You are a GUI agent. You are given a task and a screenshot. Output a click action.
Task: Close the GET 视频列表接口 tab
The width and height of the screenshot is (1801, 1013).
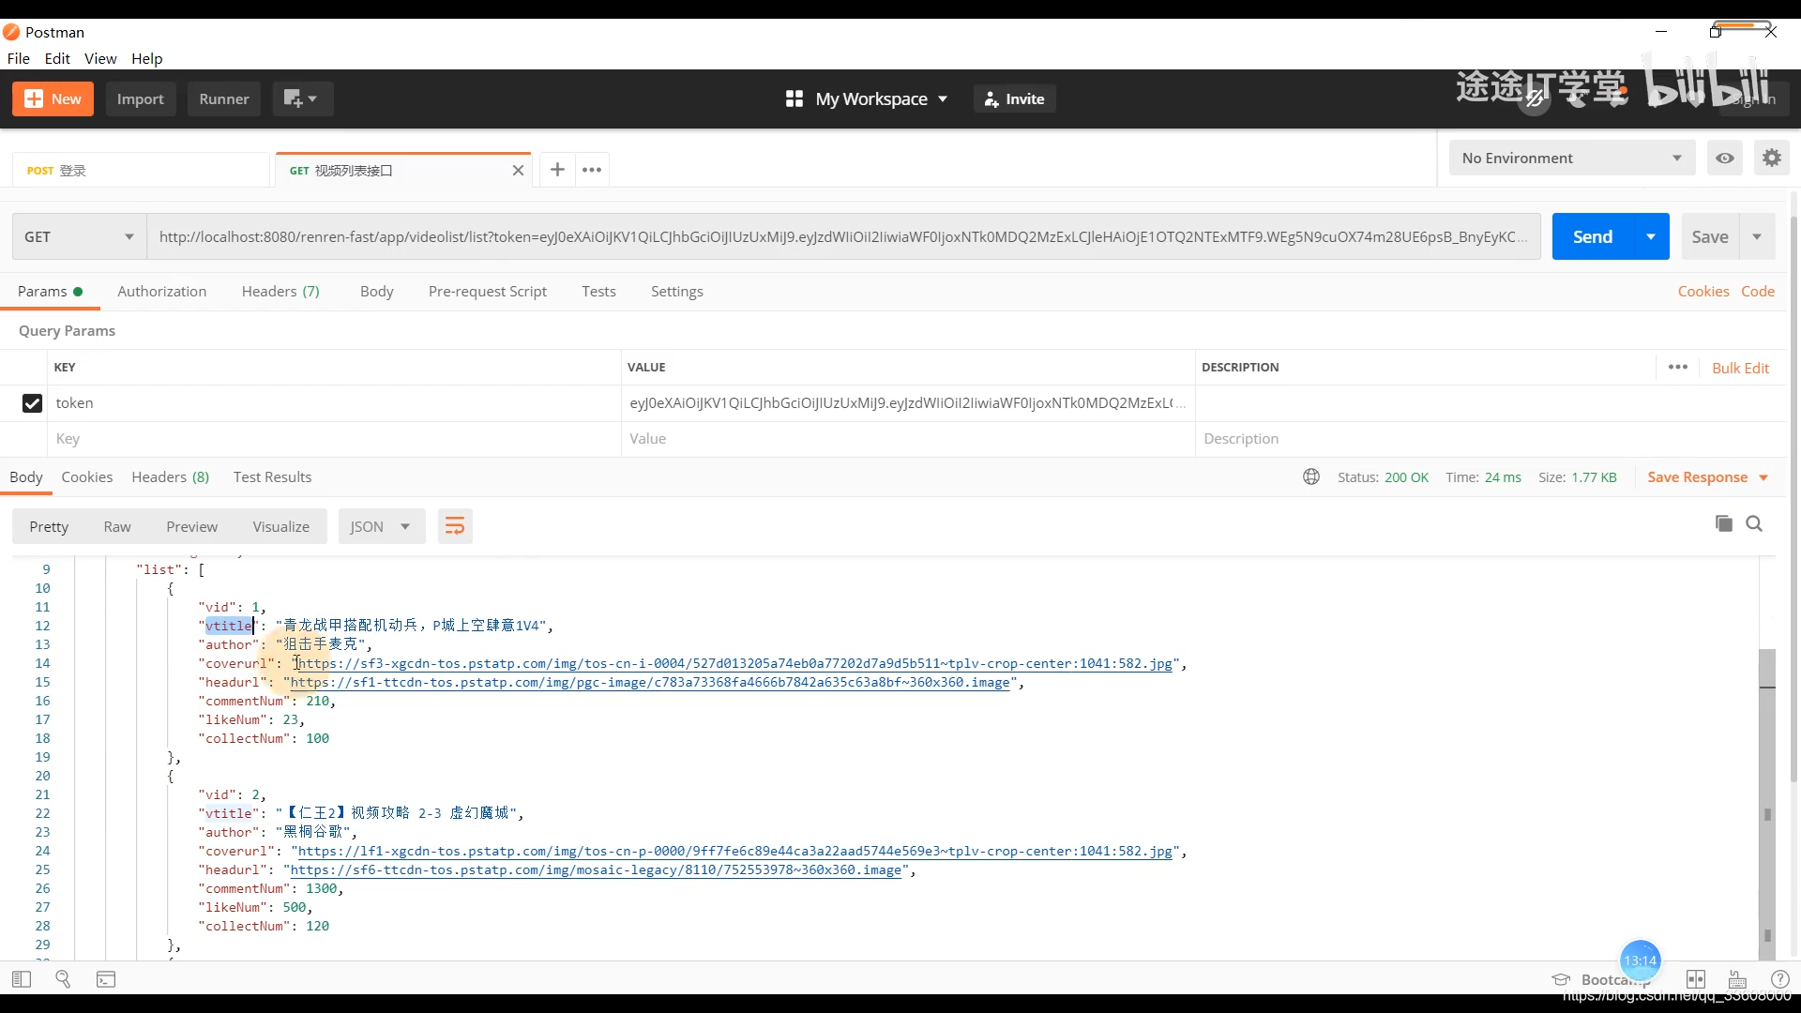pos(518,171)
